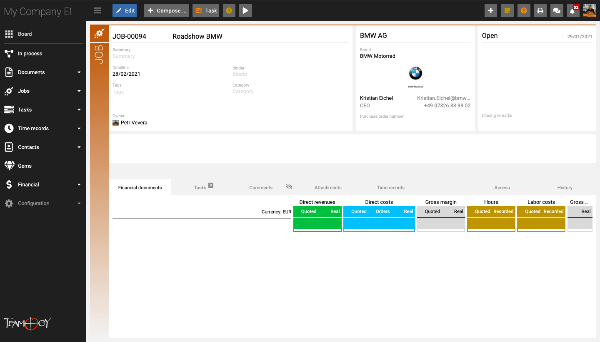Click the deadline date 28/02/2021

[126, 74]
